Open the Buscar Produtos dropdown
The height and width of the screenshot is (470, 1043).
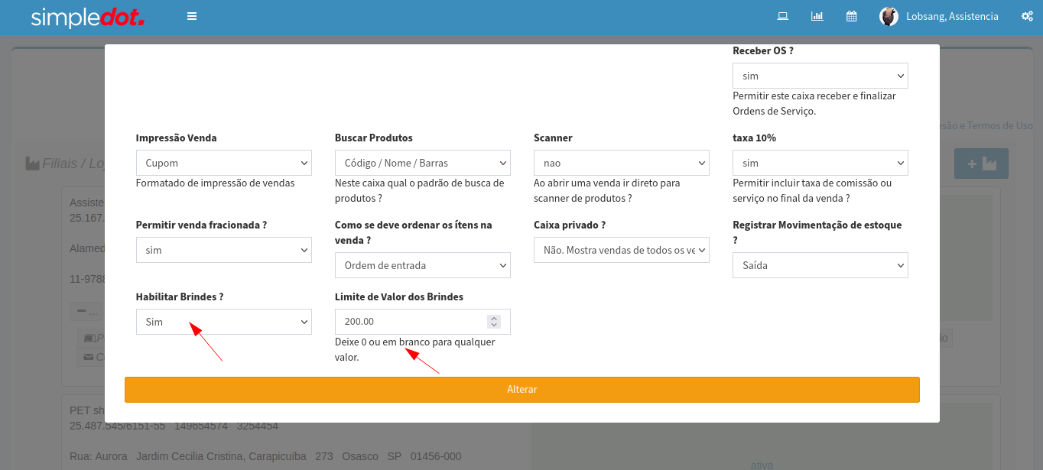(x=422, y=163)
